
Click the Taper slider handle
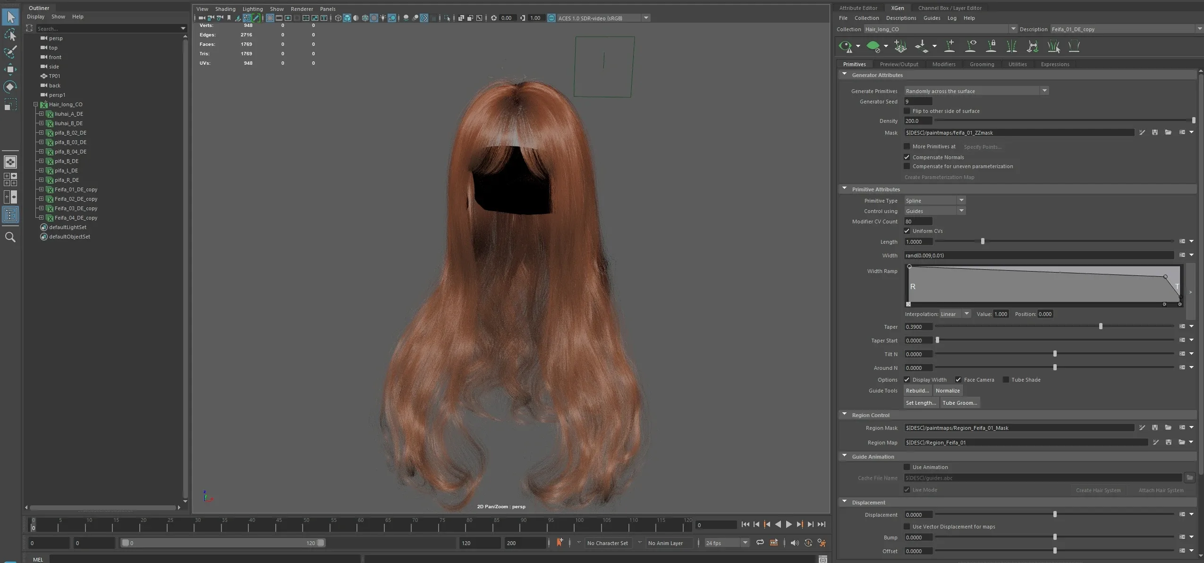[x=1101, y=326]
